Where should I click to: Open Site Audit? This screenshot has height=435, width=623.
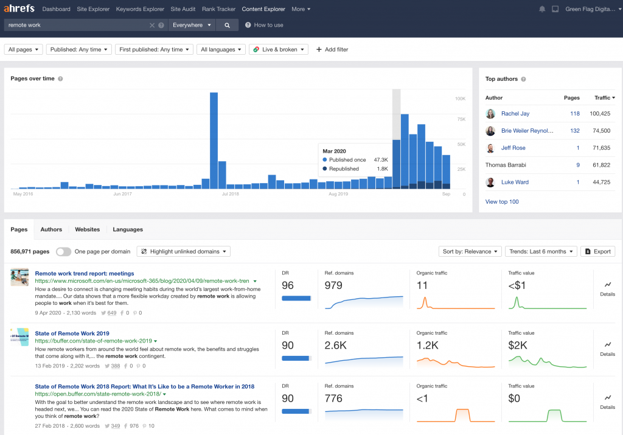coord(183,9)
